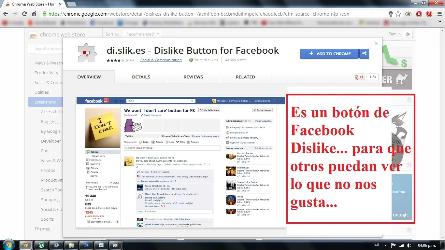Choose By Google in the sidebar

[x=51, y=131]
